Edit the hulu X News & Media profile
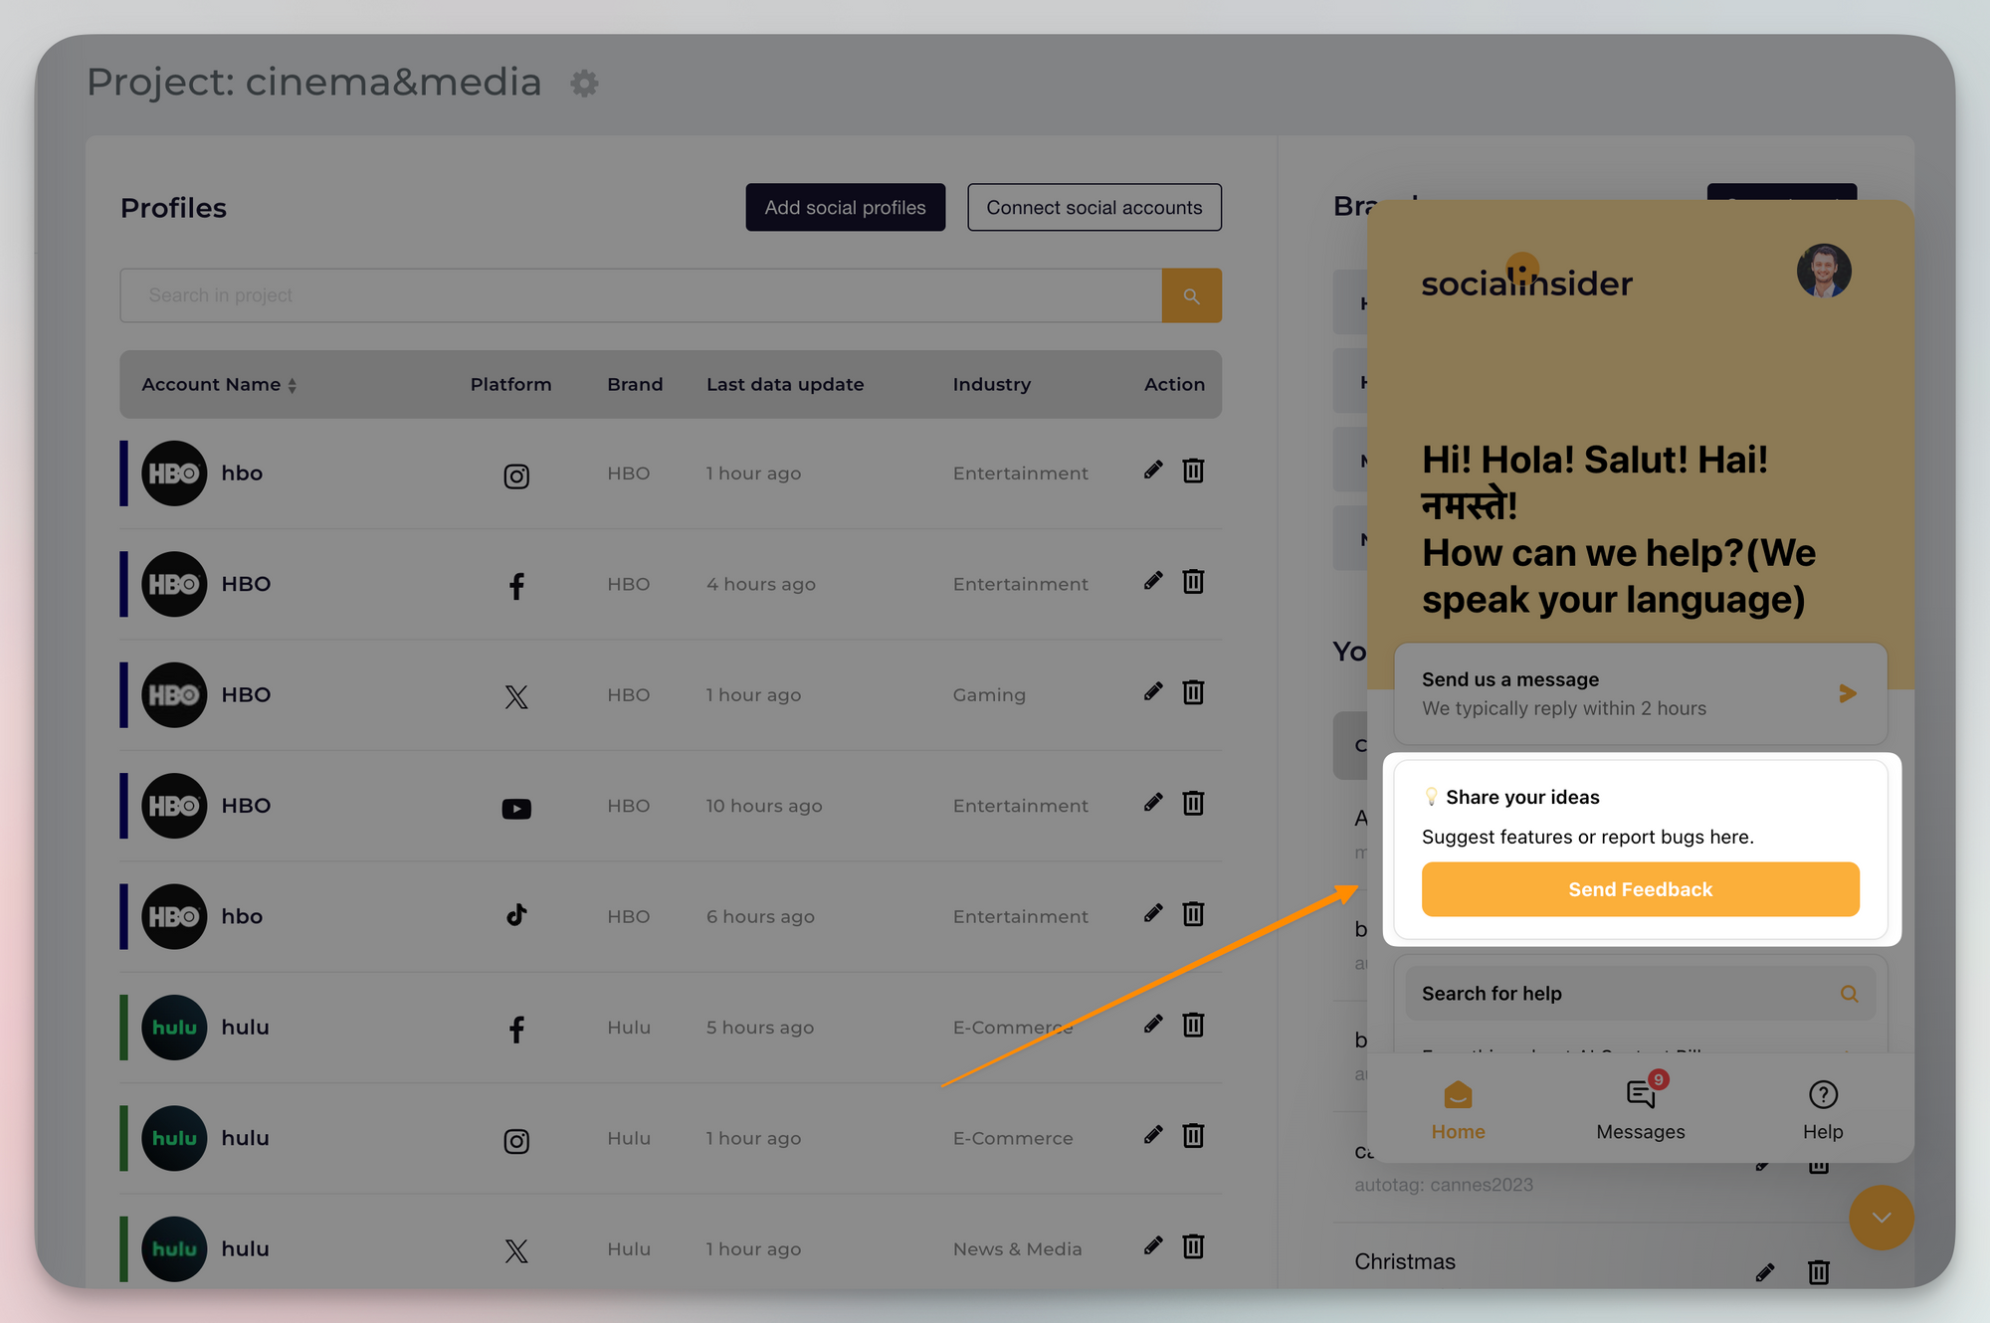1990x1323 pixels. [1153, 1245]
